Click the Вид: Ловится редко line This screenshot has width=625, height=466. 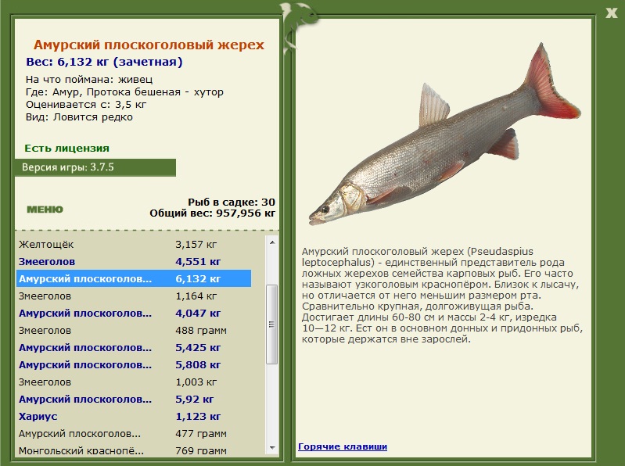(x=79, y=117)
